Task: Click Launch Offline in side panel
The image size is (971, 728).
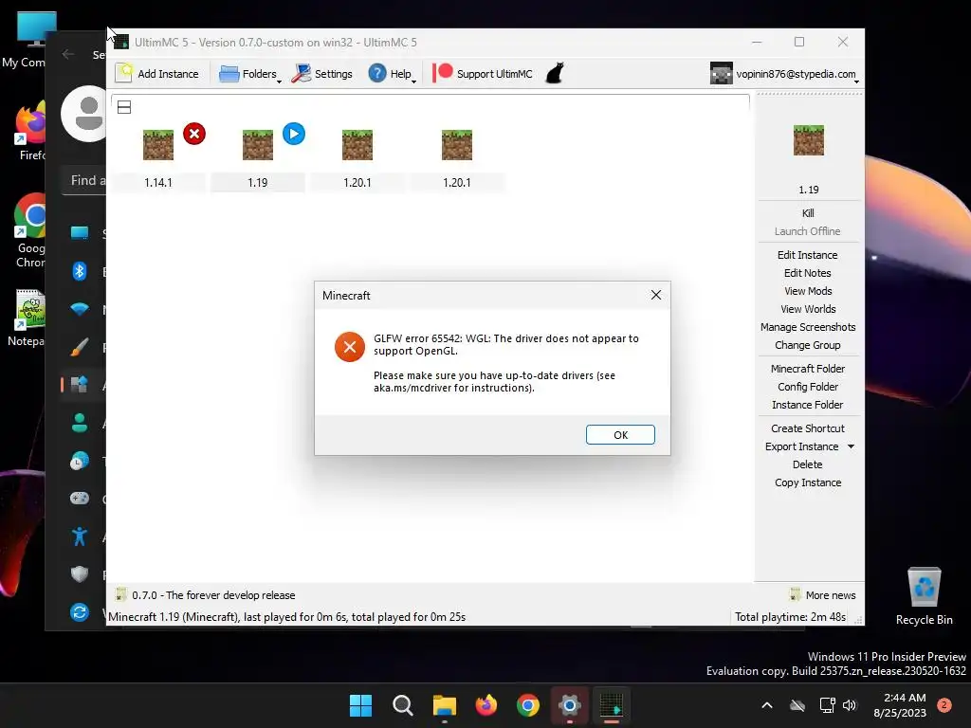Action: [808, 231]
